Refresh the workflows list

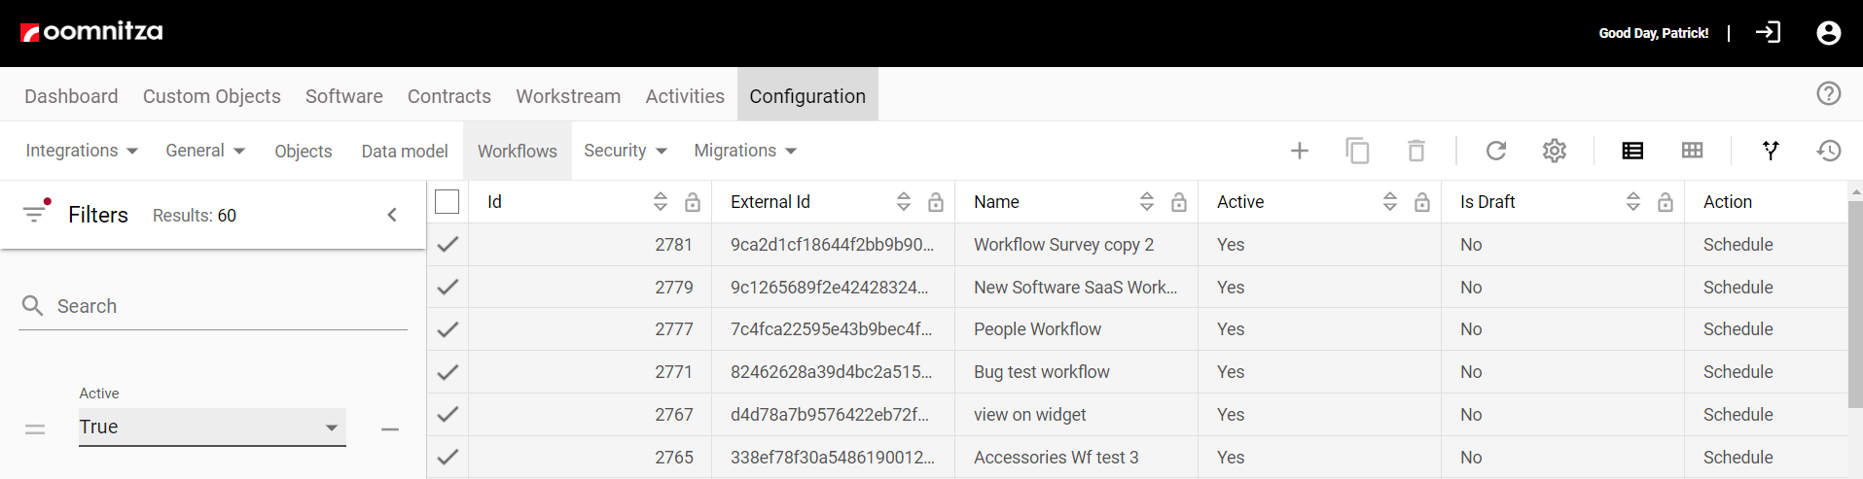(1495, 151)
